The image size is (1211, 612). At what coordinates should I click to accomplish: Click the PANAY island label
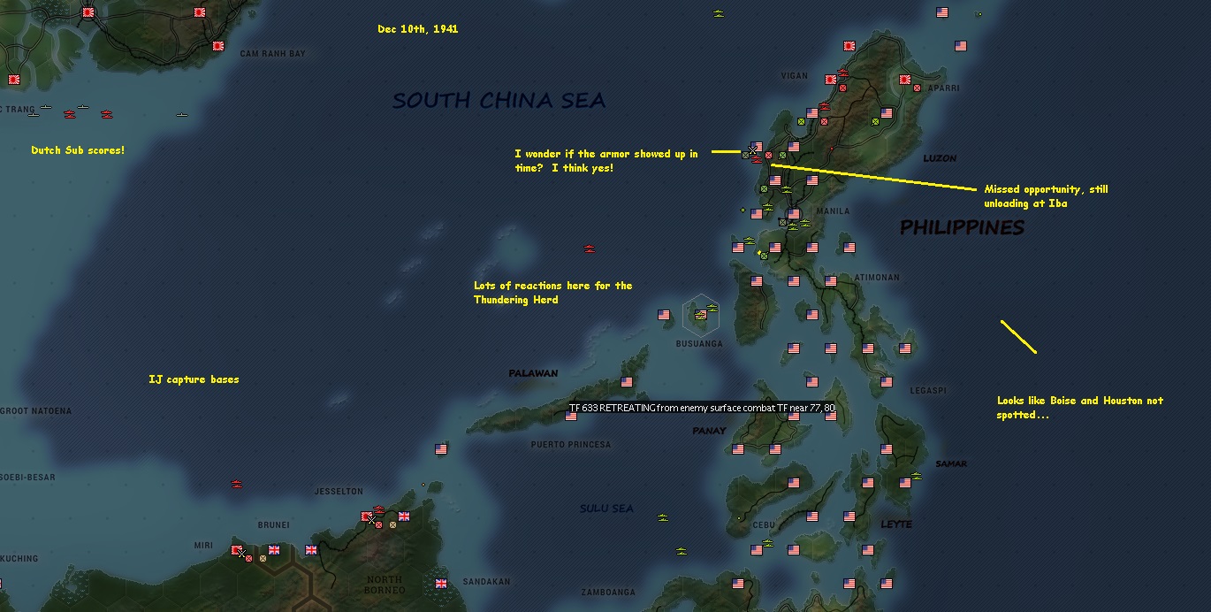click(709, 431)
